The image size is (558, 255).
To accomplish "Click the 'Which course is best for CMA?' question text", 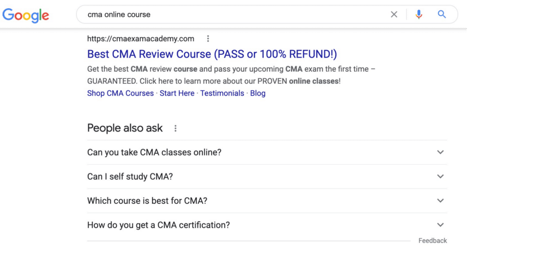I will 147,201.
